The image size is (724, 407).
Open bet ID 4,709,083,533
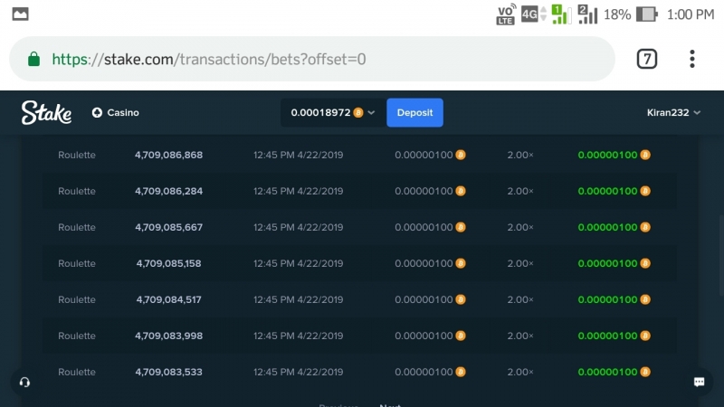pos(168,372)
